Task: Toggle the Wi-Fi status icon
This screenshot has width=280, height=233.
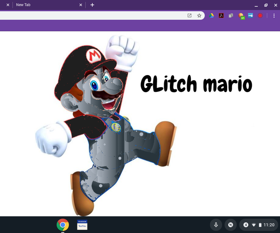Action: tap(254, 225)
